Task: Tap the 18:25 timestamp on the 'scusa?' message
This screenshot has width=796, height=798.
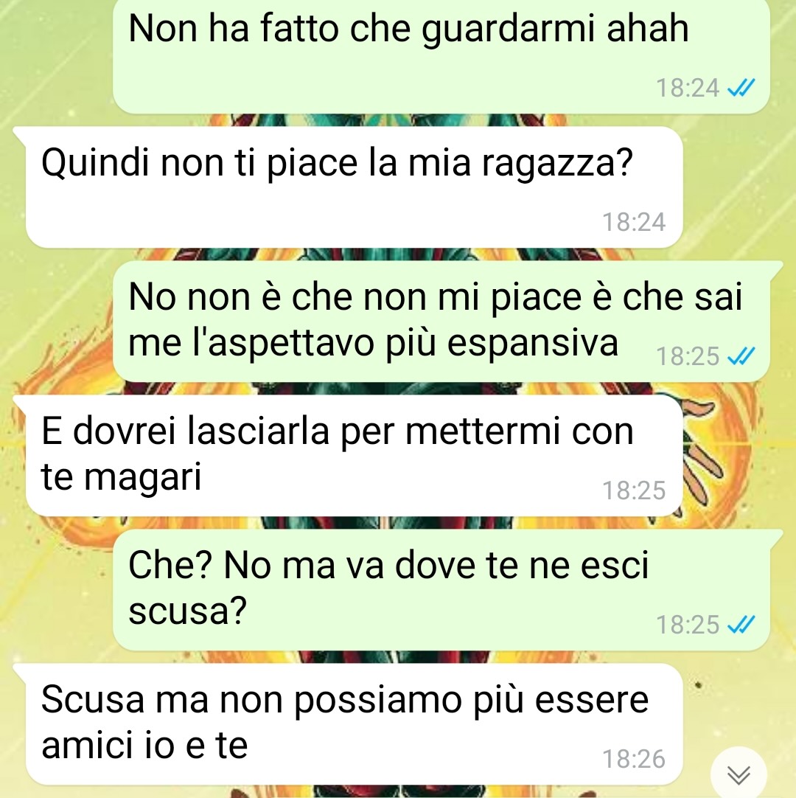Action: point(688,625)
